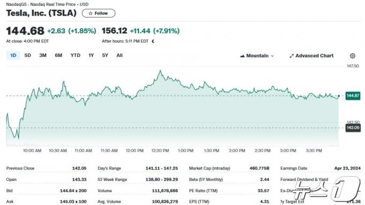Click the 12:00 PM axis label
The height and width of the screenshot is (205, 365).
point(135,151)
